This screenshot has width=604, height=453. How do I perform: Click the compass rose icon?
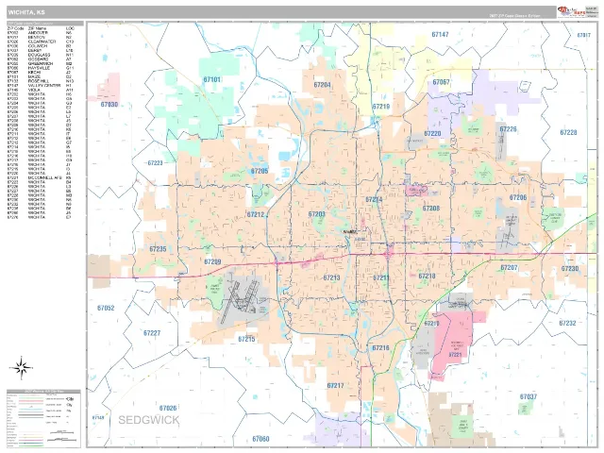pos(21,368)
